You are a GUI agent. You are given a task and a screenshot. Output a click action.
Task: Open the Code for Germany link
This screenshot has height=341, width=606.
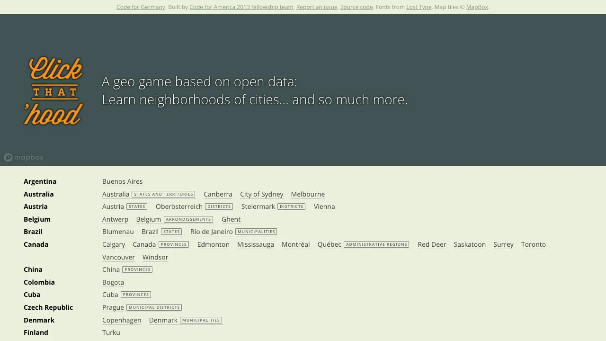(x=141, y=7)
